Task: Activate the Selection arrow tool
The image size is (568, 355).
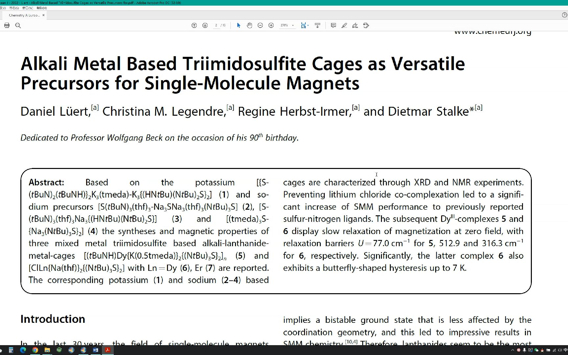Action: (x=239, y=25)
